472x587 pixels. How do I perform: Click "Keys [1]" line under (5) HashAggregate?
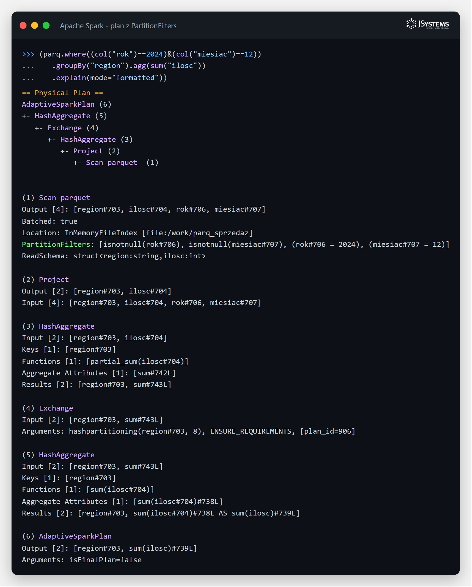pyautogui.click(x=69, y=478)
